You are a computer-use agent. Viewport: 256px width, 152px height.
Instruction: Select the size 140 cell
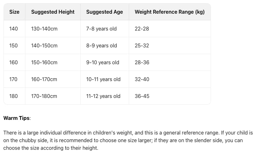point(14,29)
